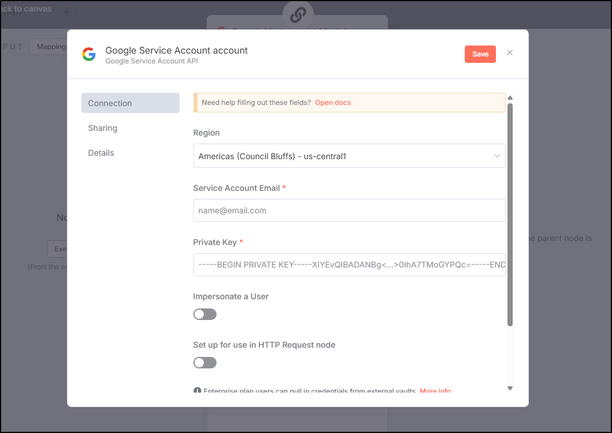
Task: Click the Impersonate a User label
Action: [x=231, y=296]
